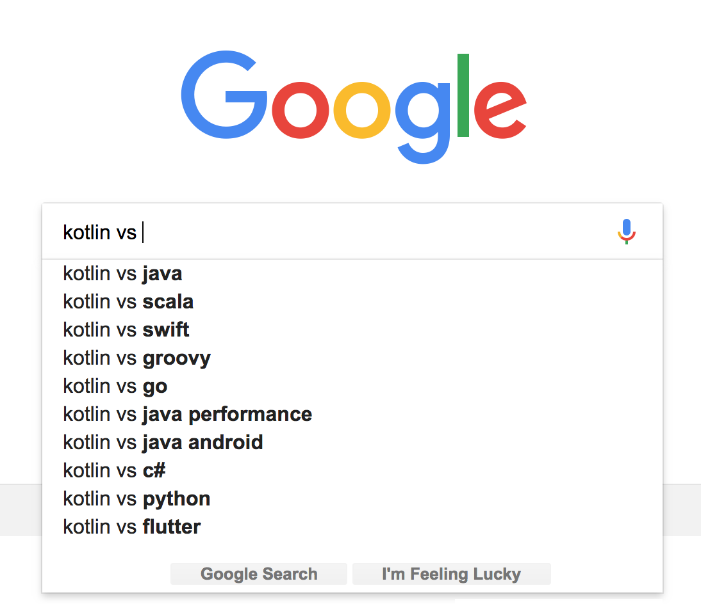The height and width of the screenshot is (604, 701).
Task: Click the voice search microphone icon
Action: (626, 231)
